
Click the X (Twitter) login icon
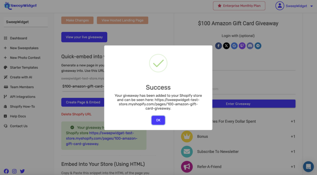pos(226,46)
